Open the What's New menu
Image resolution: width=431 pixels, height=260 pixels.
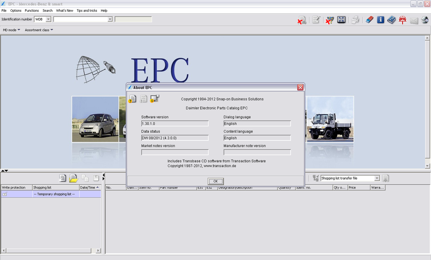point(65,10)
